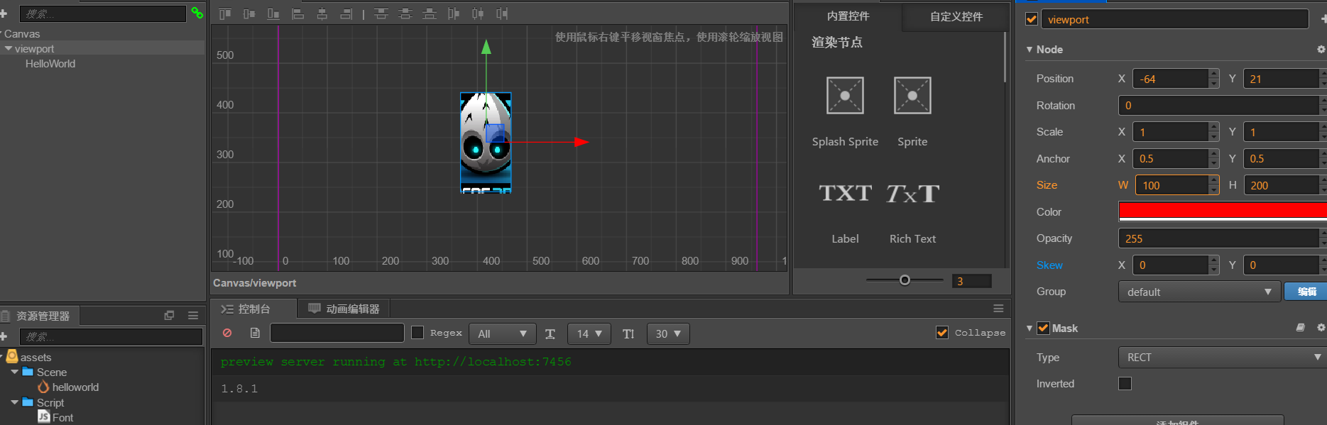Open the Group default dropdown
This screenshot has height=425, width=1327.
pyautogui.click(x=1199, y=292)
